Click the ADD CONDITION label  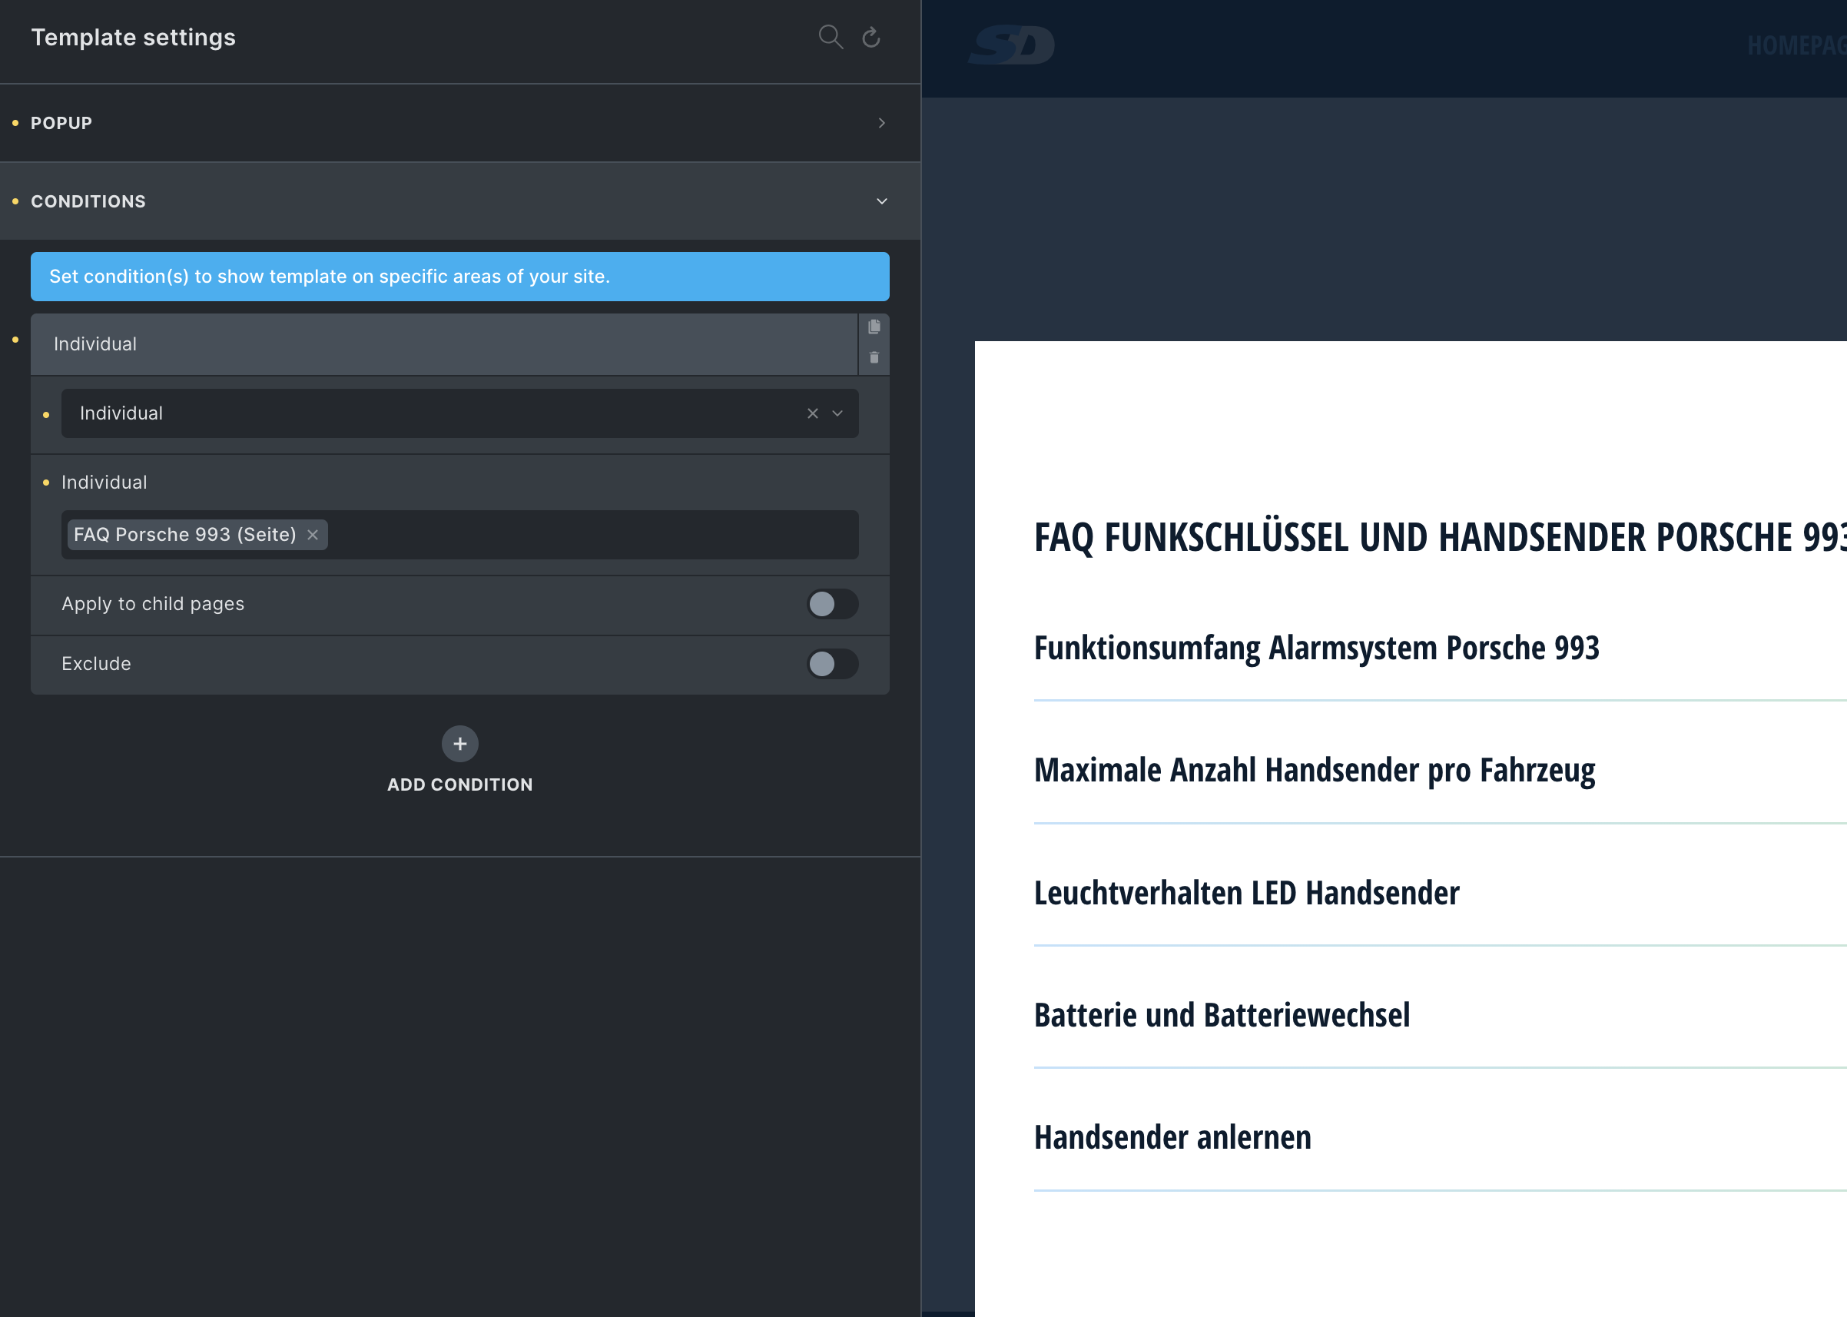[459, 785]
